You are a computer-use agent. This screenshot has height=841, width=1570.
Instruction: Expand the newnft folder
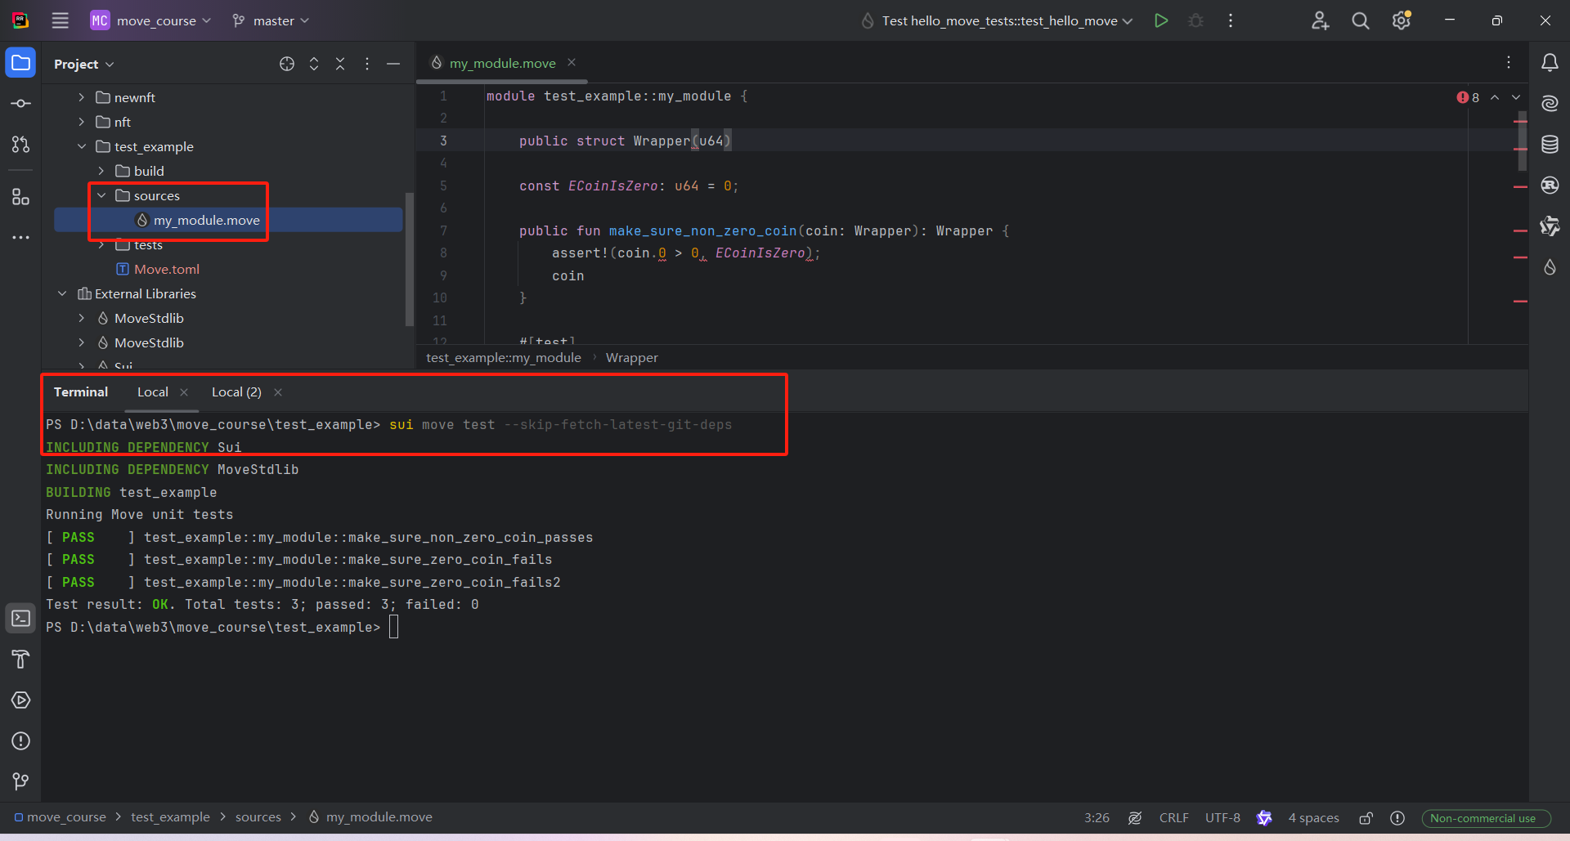tap(82, 97)
